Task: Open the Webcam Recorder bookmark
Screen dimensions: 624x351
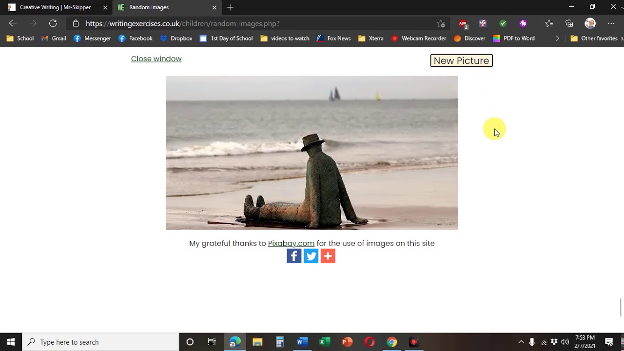Action: pyautogui.click(x=418, y=39)
